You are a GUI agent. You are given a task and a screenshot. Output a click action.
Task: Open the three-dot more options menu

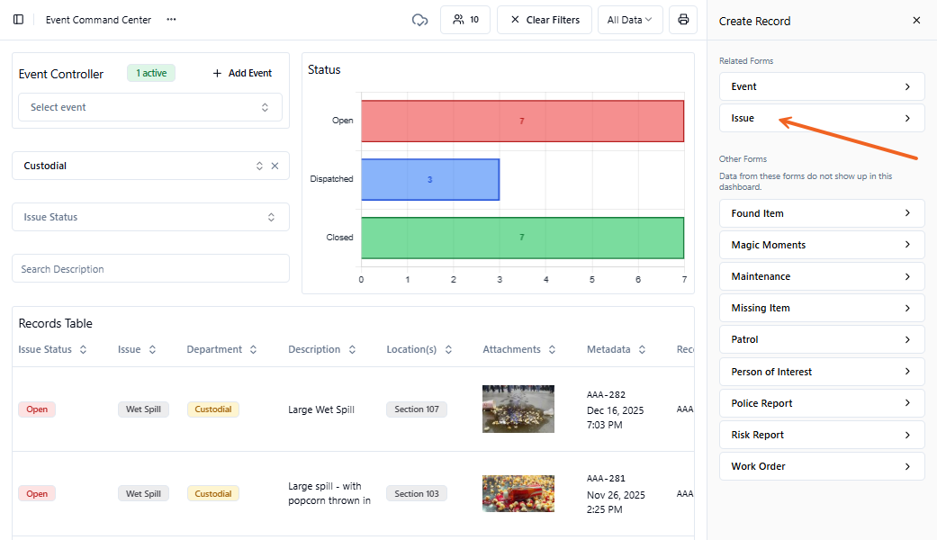tap(171, 20)
